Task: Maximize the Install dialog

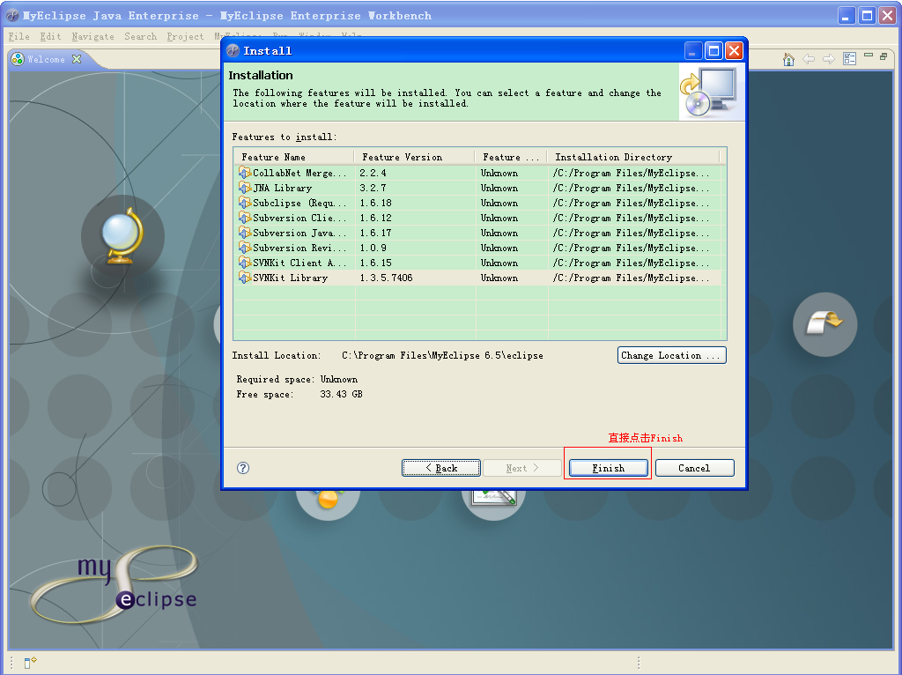Action: (x=713, y=50)
